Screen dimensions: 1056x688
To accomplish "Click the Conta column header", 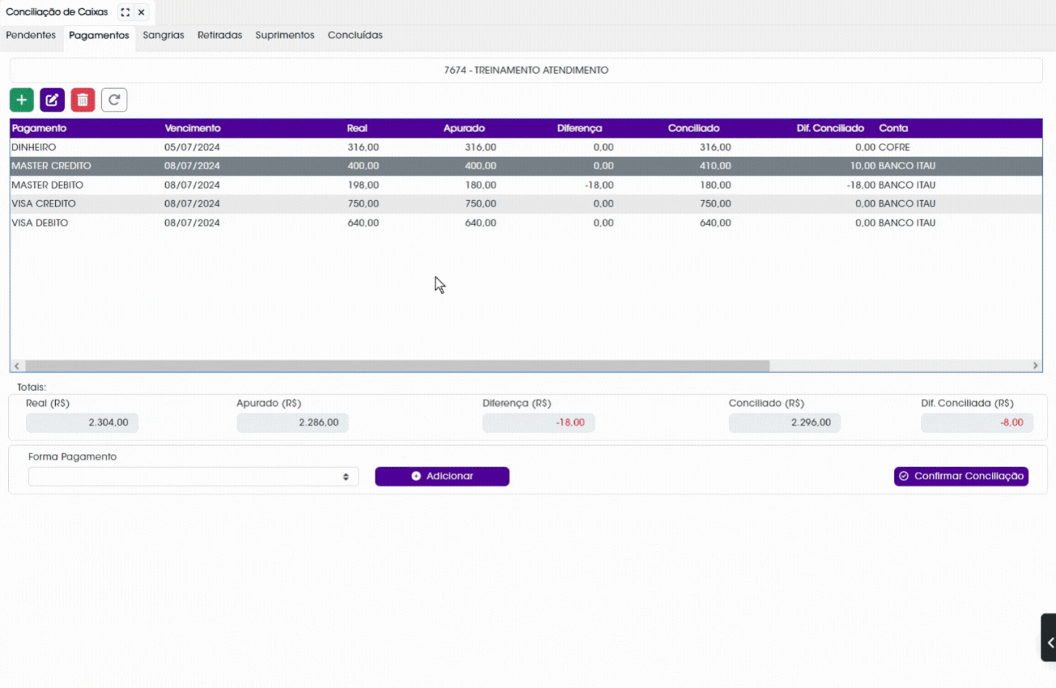I will coord(894,129).
